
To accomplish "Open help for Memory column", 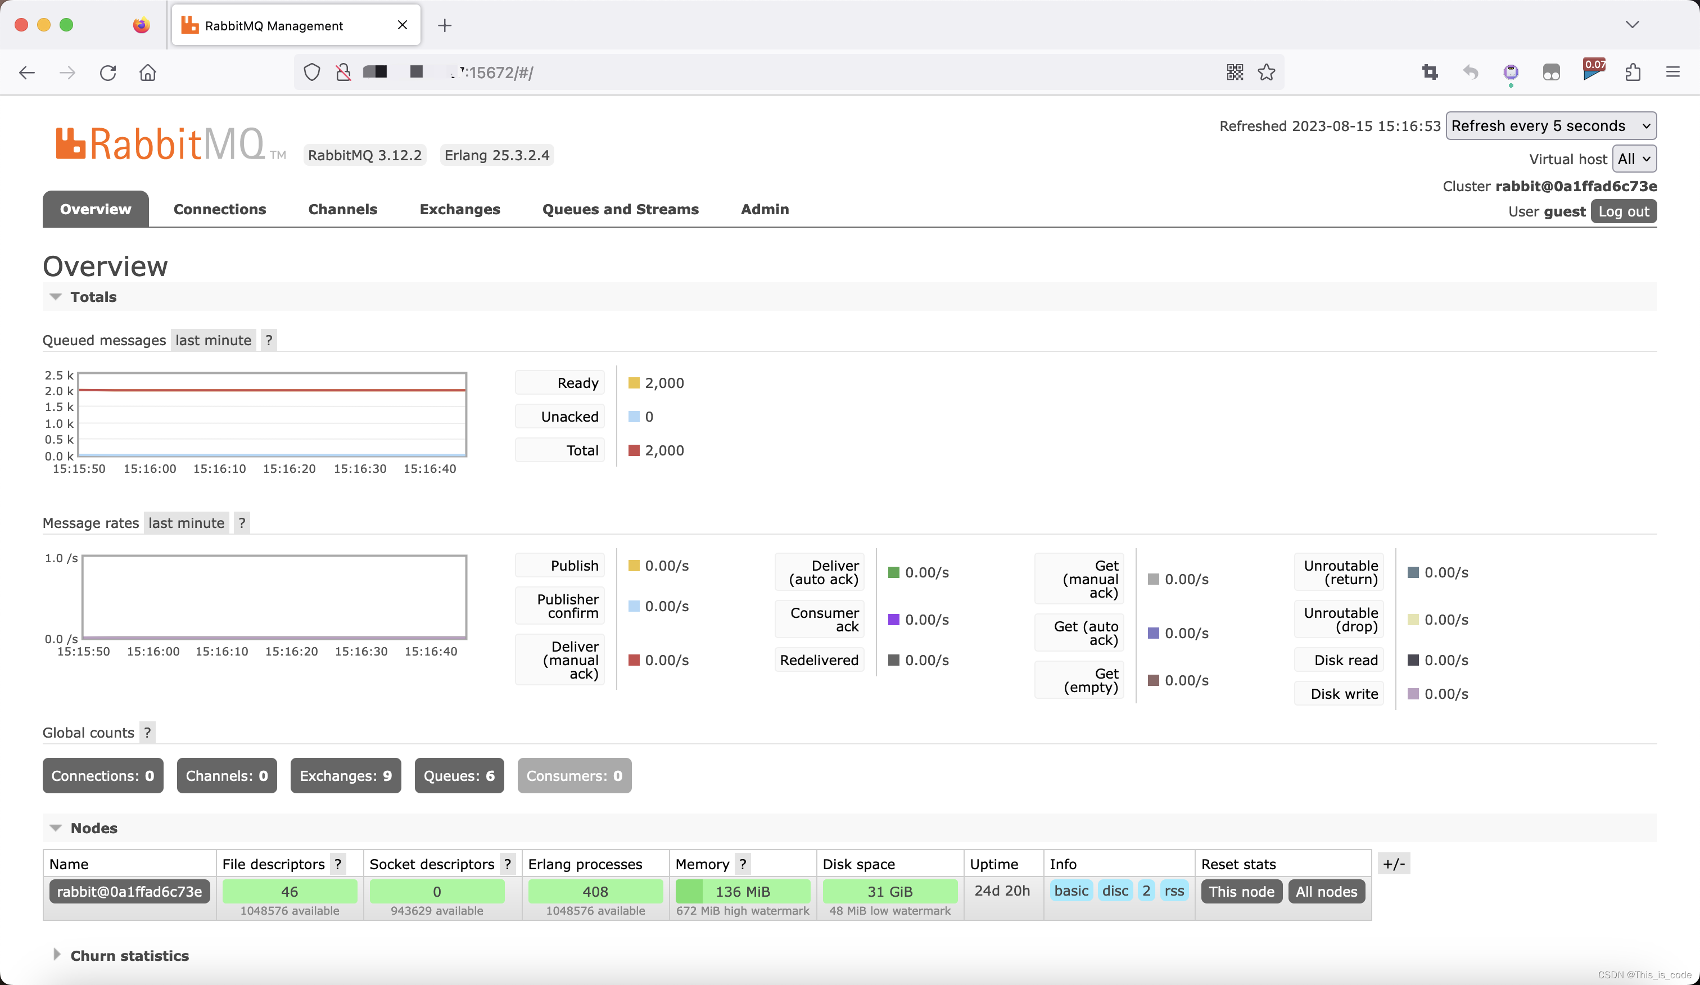I will pyautogui.click(x=743, y=864).
